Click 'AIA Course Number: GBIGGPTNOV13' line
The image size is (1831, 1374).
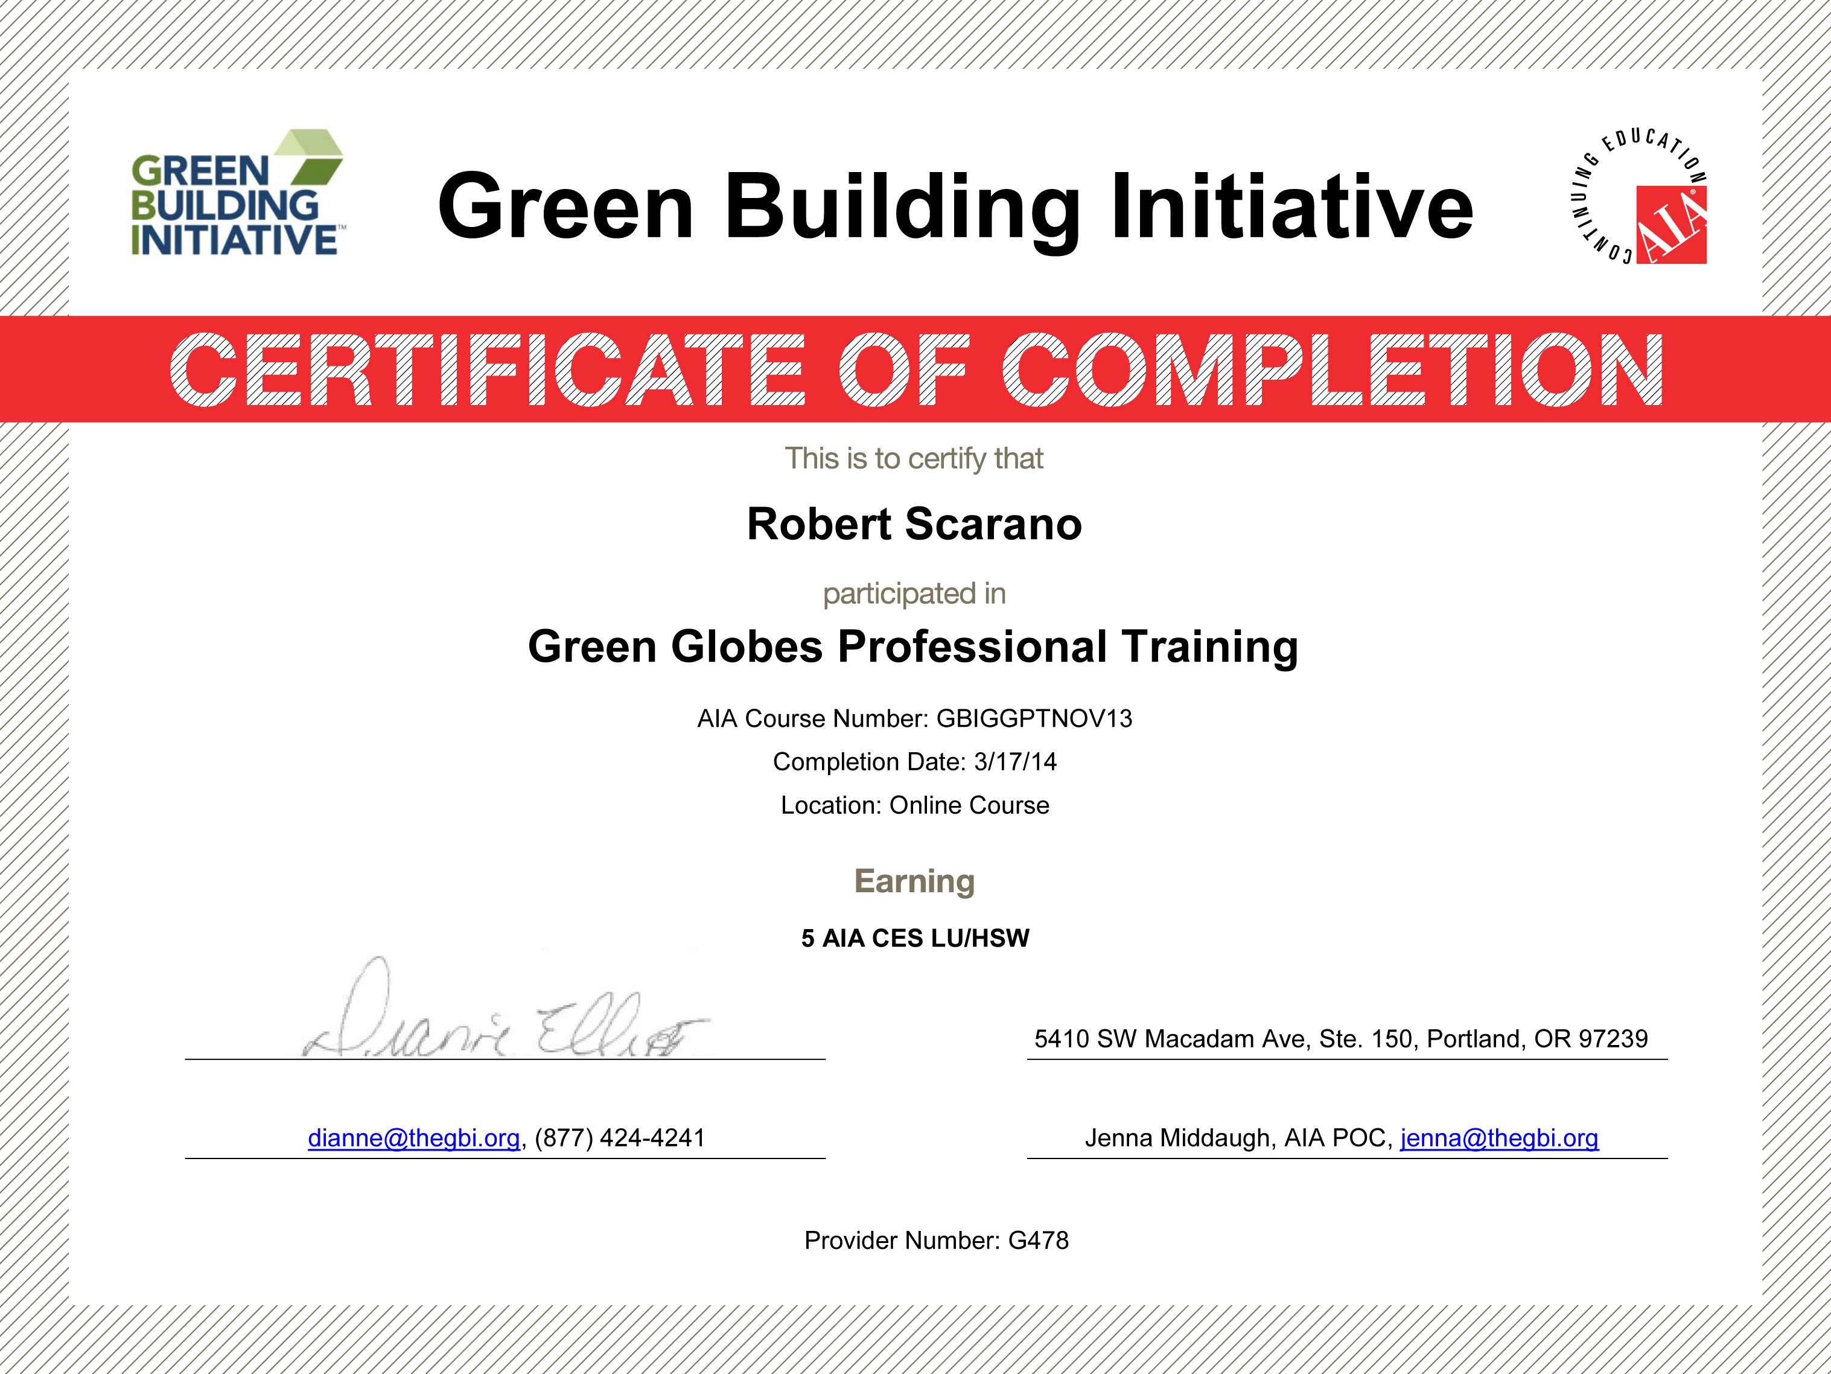(915, 718)
